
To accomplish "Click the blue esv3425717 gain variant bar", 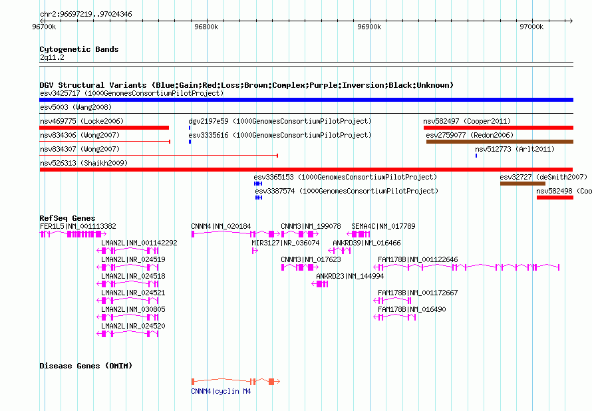I will coord(306,100).
